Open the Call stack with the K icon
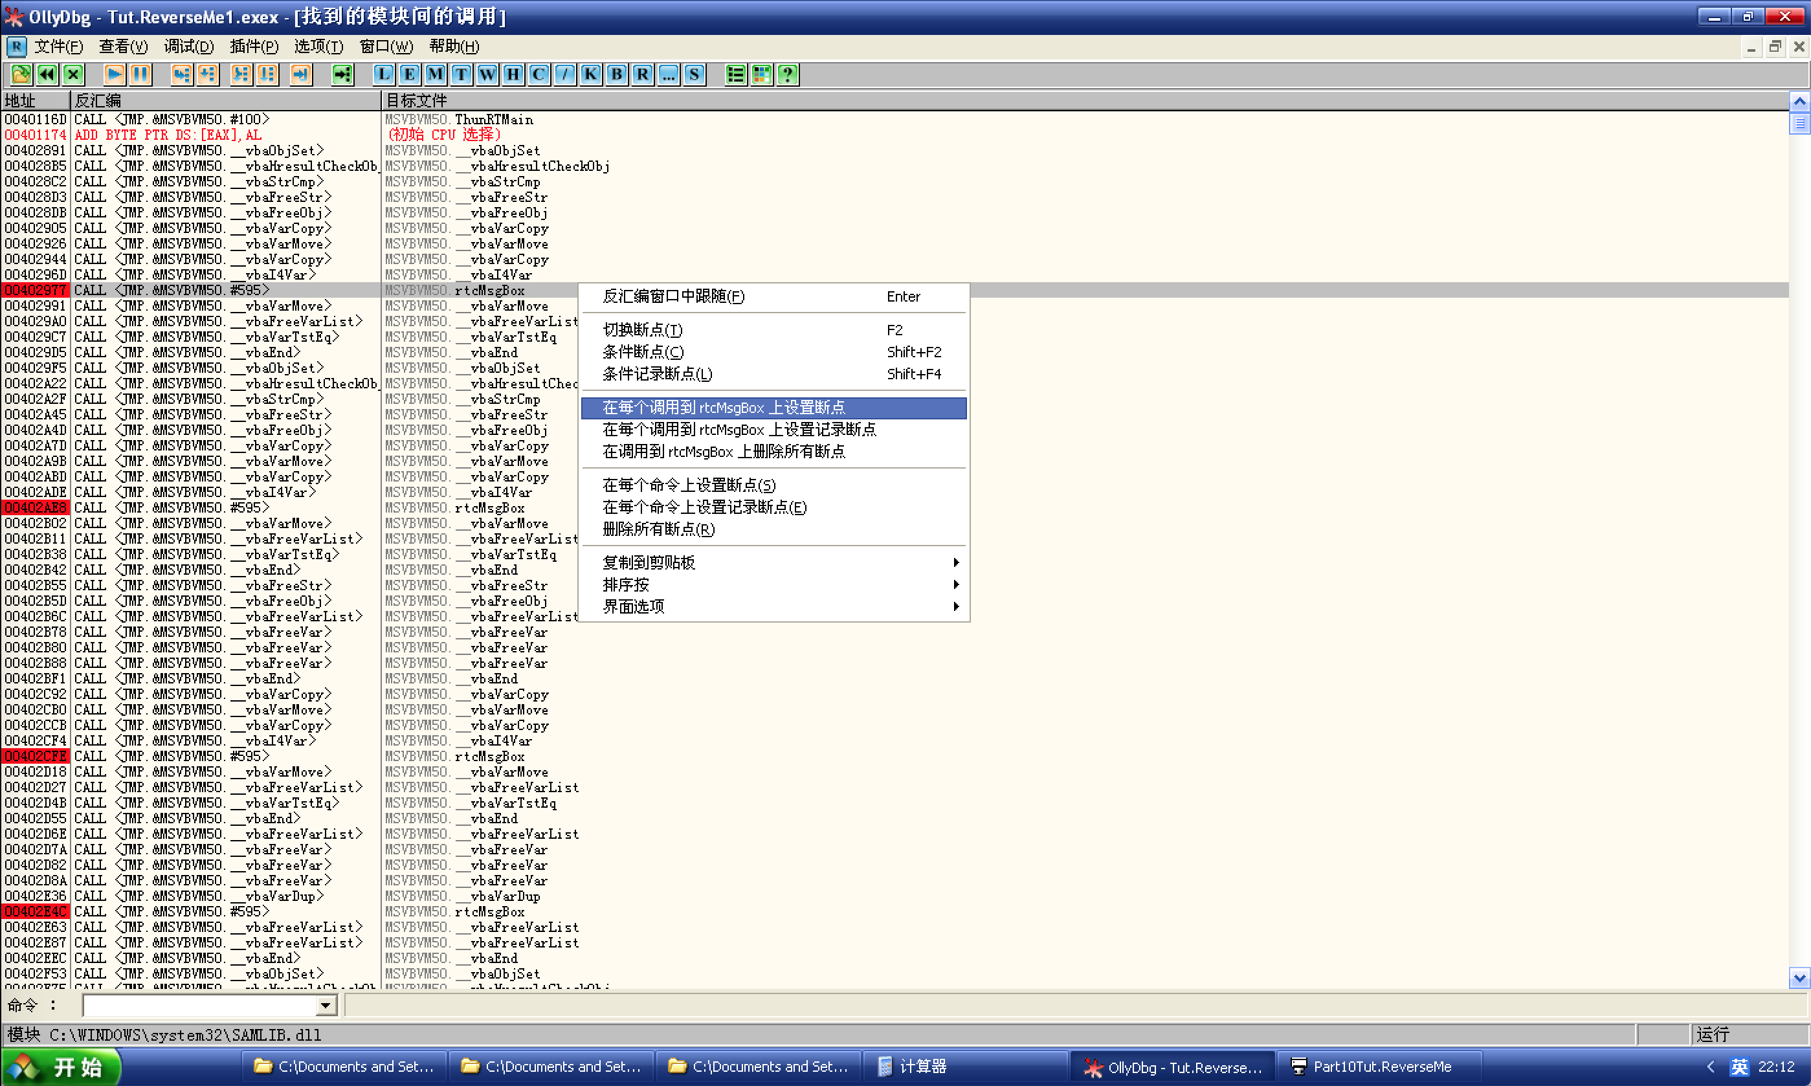The height and width of the screenshot is (1086, 1811). pos(590,74)
